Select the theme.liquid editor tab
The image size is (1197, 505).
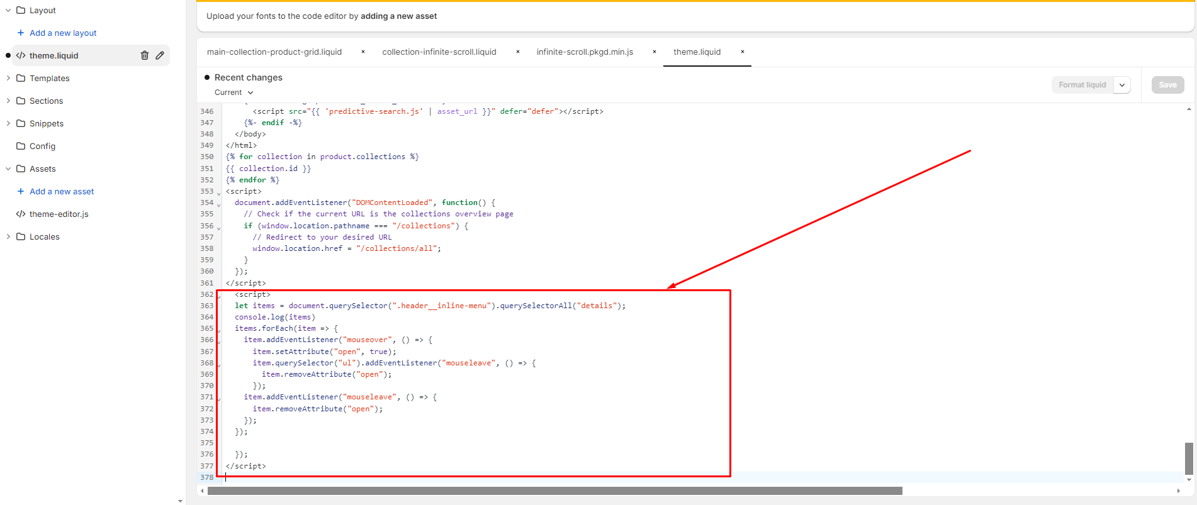[x=697, y=52]
